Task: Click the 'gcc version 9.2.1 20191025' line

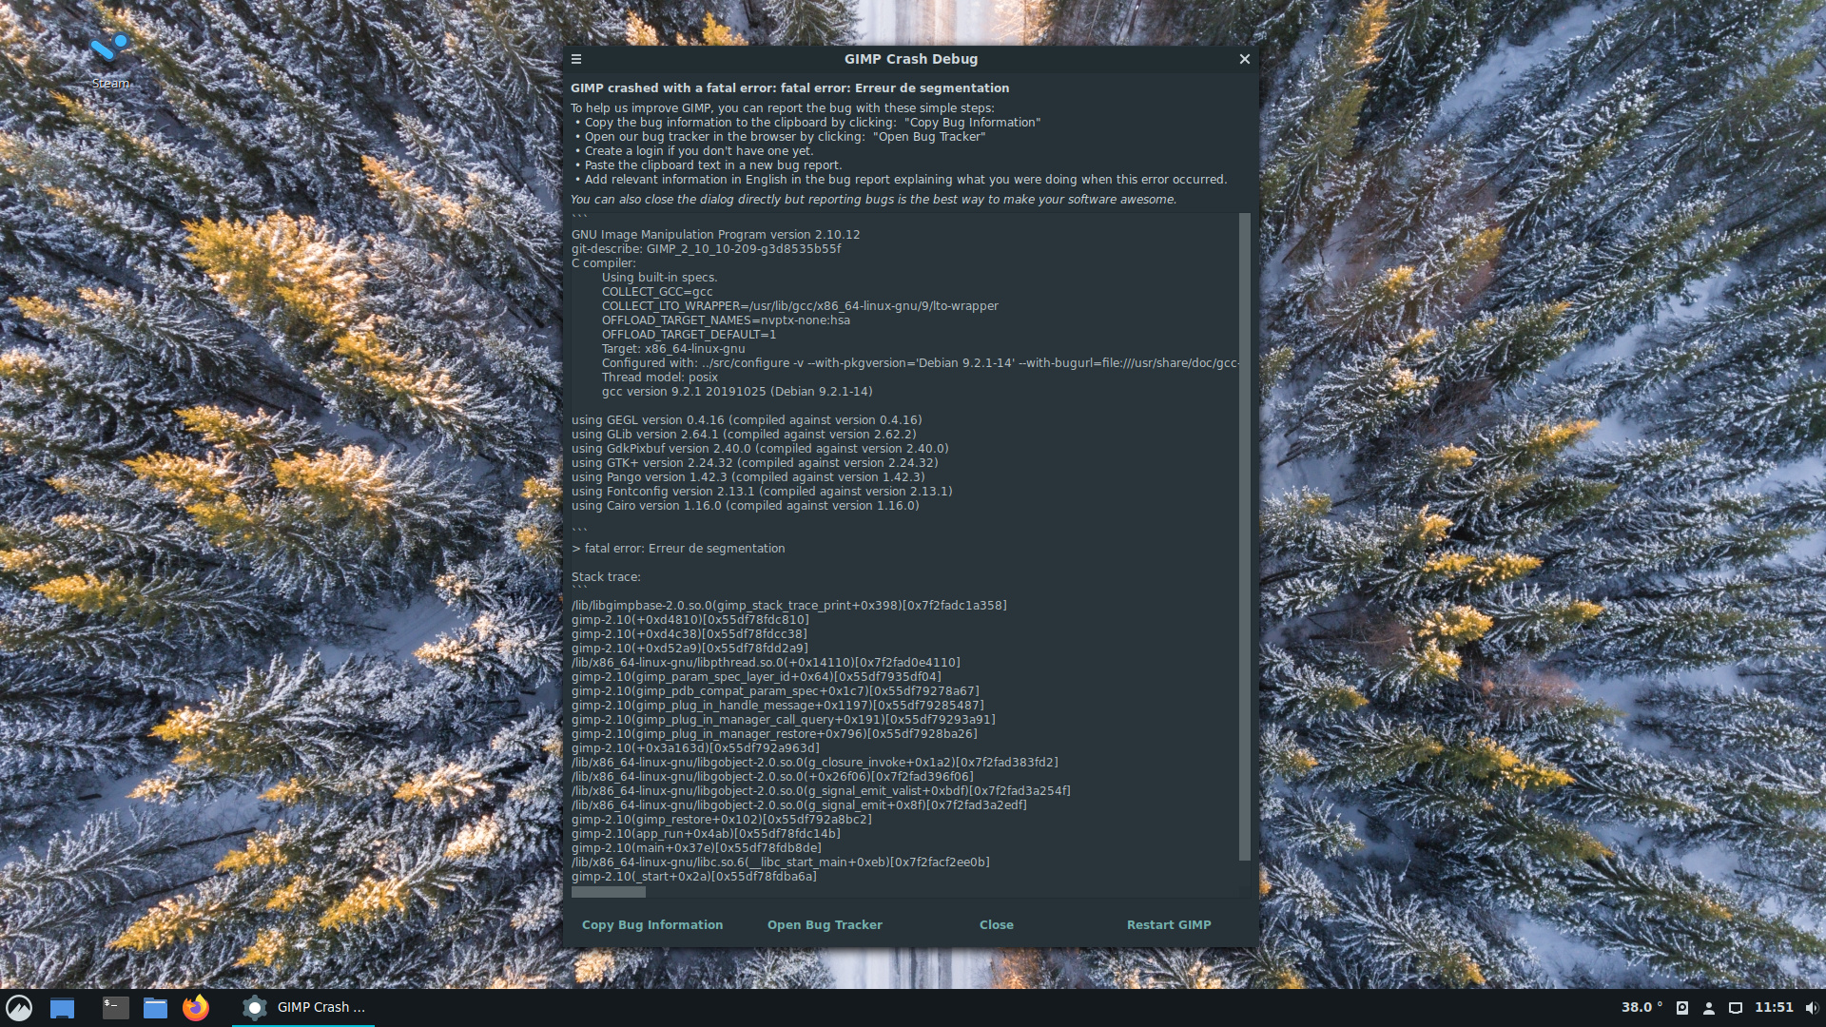Action: [737, 392]
